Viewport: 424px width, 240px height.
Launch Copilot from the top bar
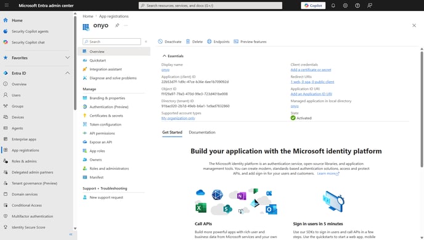pyautogui.click(x=313, y=6)
